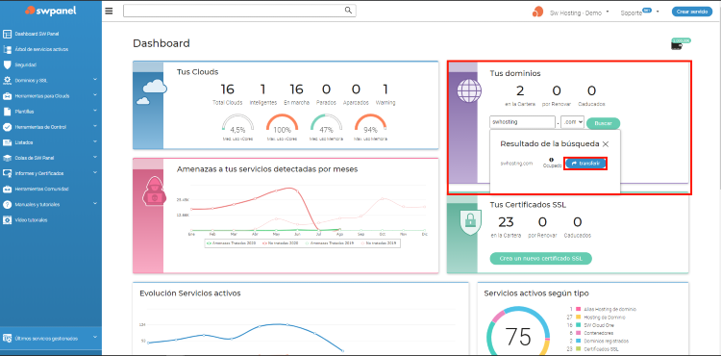Expand Últimos servicios gestionados chevron
Screen dimensions: 721x356
point(95,338)
